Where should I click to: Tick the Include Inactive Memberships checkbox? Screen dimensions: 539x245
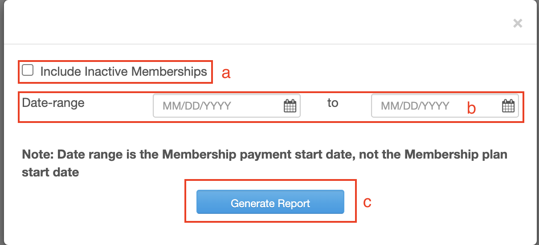[28, 70]
